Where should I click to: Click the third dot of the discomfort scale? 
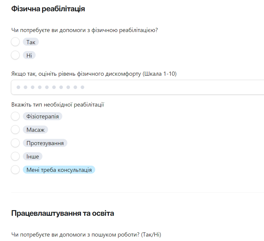point(33,87)
